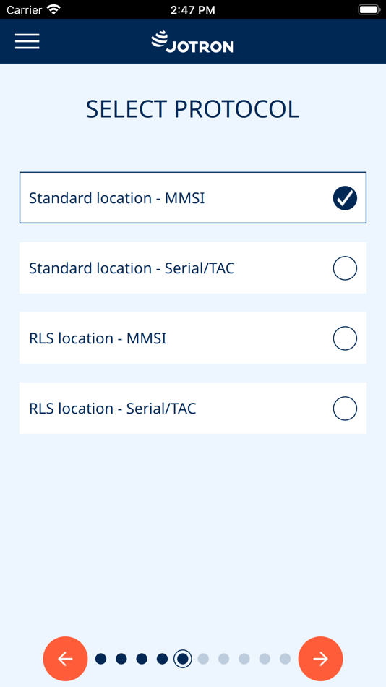
Task: Jump to the fourth step dot
Action: (x=162, y=659)
